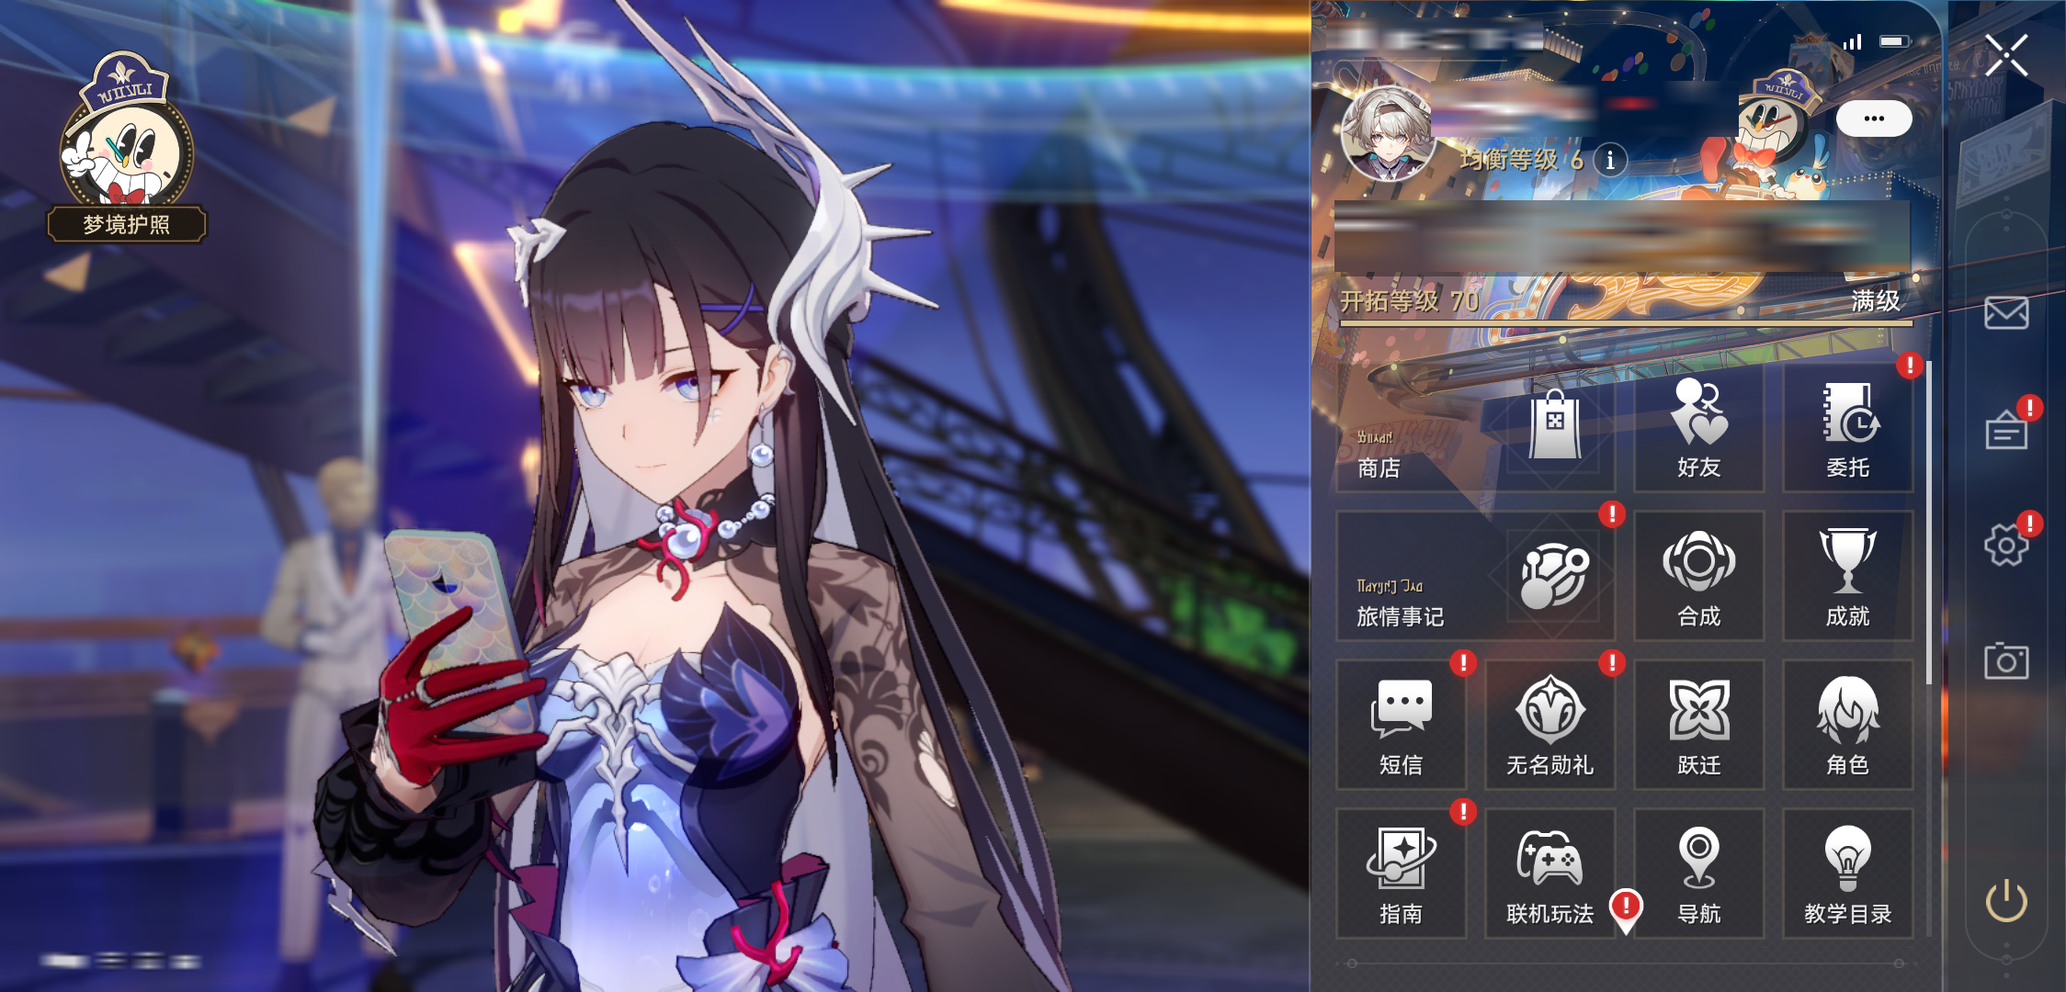This screenshot has height=992, width=2066.
Task: Open the mail envelope icon
Action: 2006,312
